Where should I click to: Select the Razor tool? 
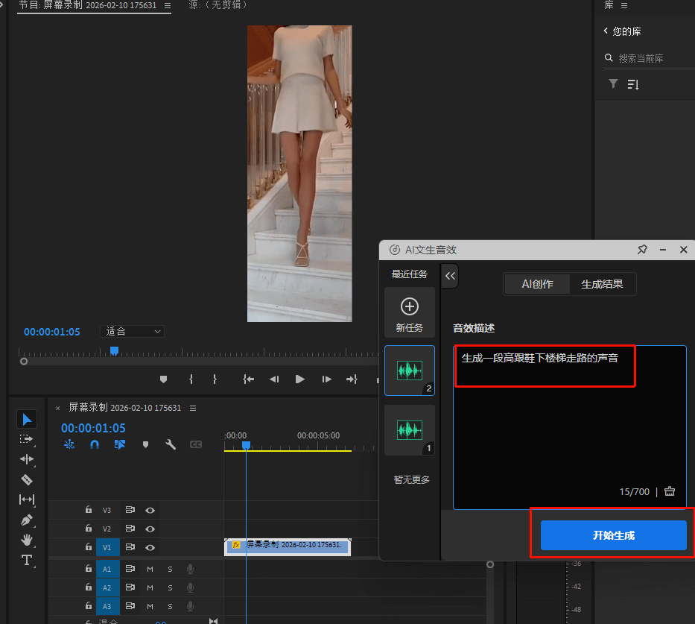pyautogui.click(x=27, y=479)
